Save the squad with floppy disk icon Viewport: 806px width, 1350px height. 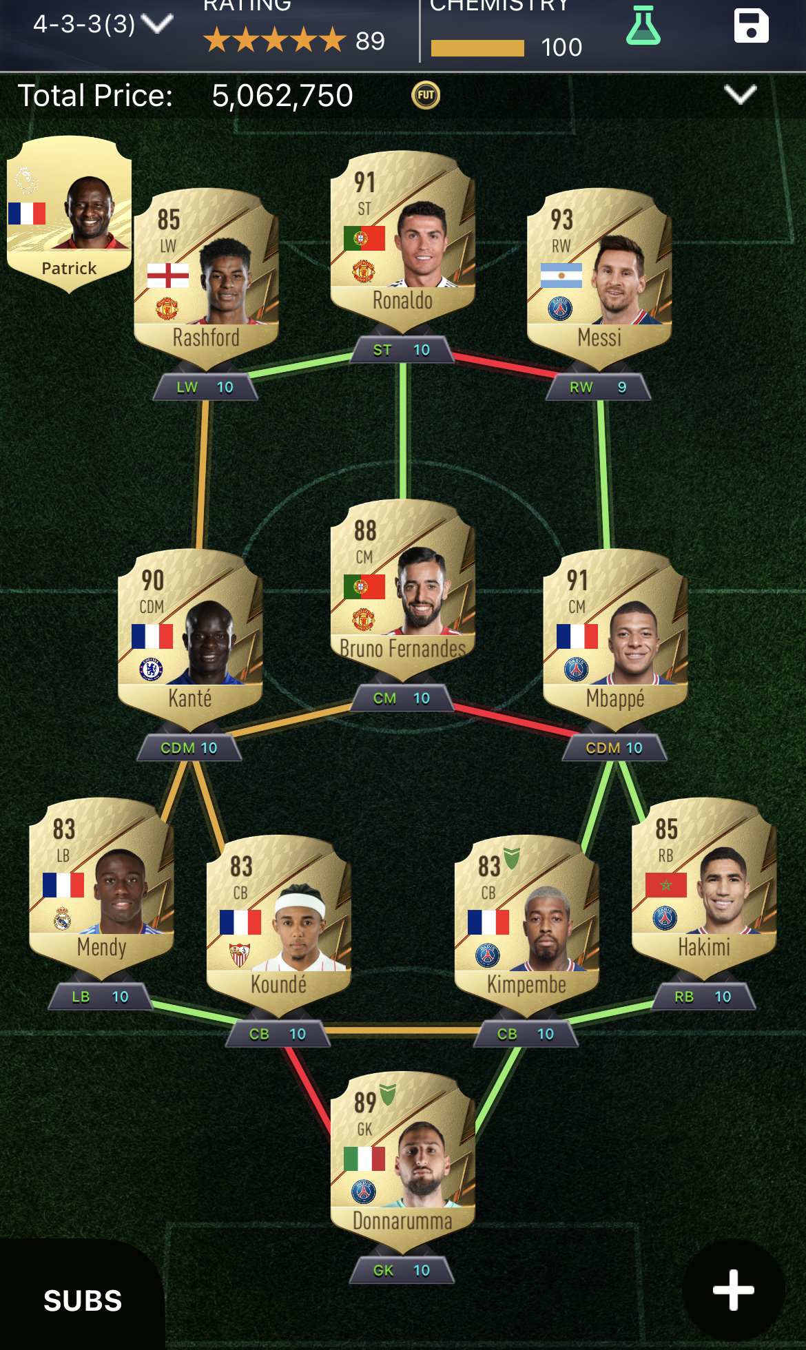click(751, 26)
